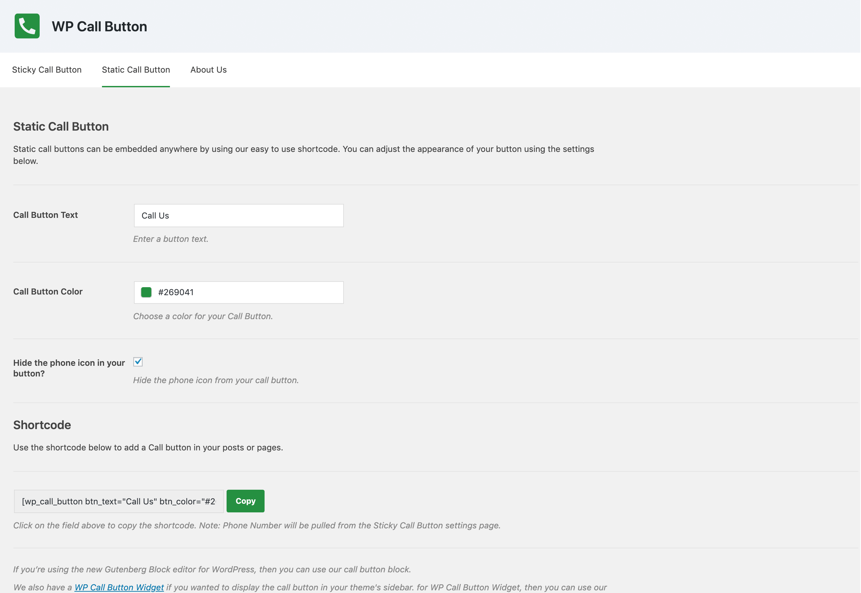
Task: Click the call button text input field
Action: click(x=238, y=215)
